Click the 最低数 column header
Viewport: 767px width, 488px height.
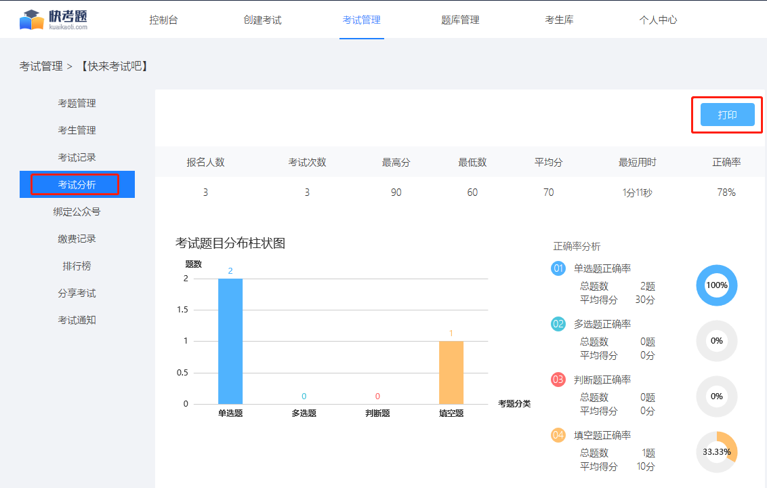click(x=472, y=163)
